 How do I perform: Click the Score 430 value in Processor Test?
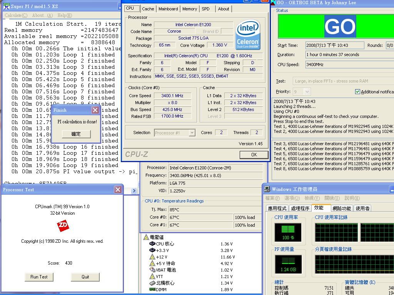(68, 263)
